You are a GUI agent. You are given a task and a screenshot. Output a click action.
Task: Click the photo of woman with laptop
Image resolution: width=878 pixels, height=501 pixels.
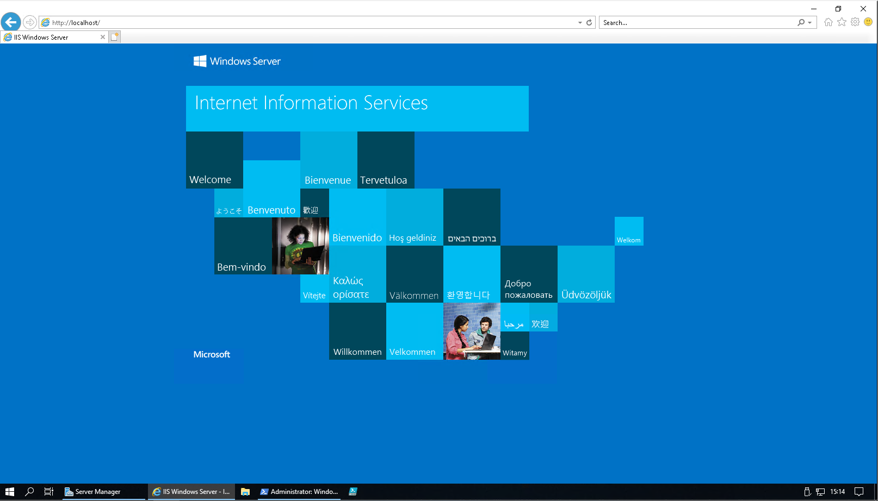300,246
